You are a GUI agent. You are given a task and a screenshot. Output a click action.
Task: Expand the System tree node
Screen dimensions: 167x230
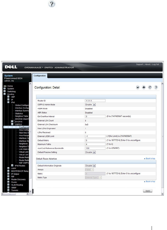4,89
